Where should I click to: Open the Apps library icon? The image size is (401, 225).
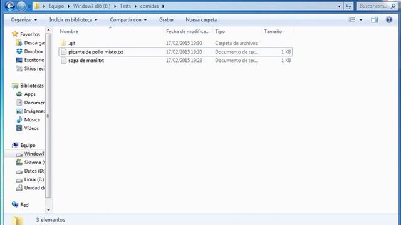pyautogui.click(x=19, y=94)
